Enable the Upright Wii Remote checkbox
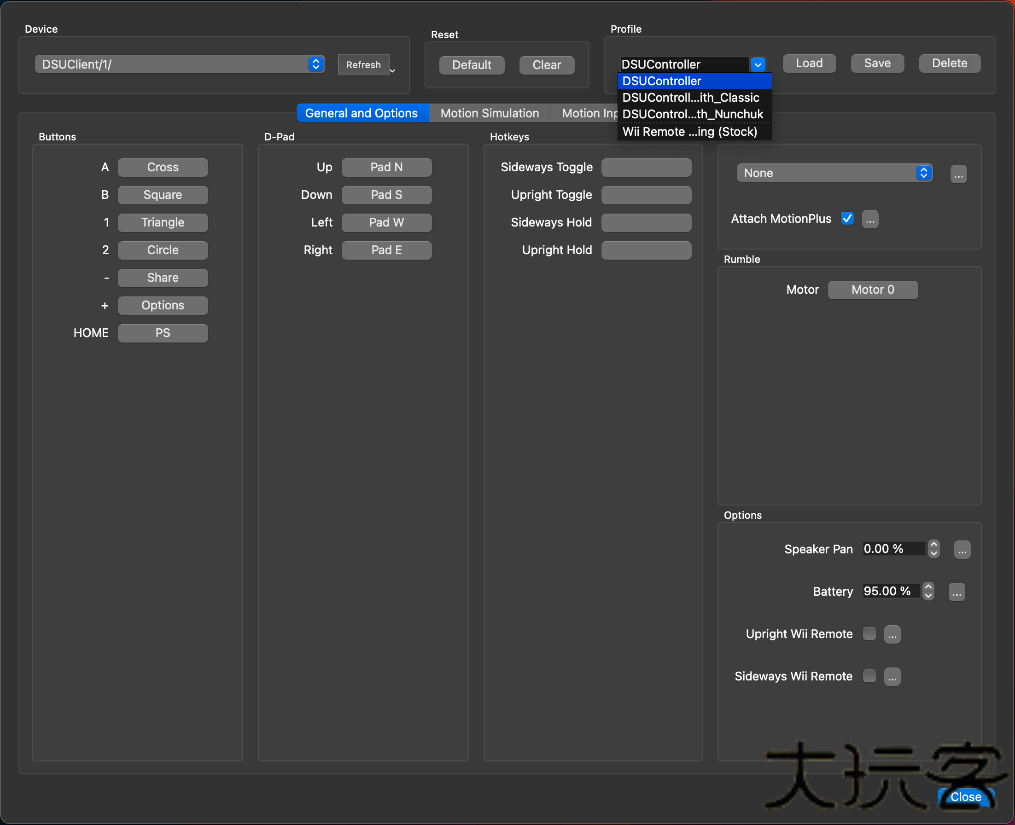 click(869, 633)
